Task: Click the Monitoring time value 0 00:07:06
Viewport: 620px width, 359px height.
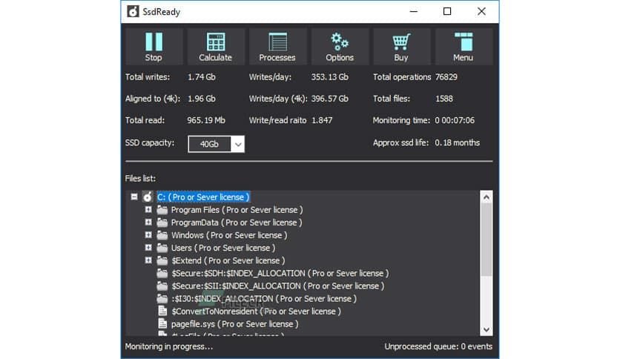Action: point(455,120)
